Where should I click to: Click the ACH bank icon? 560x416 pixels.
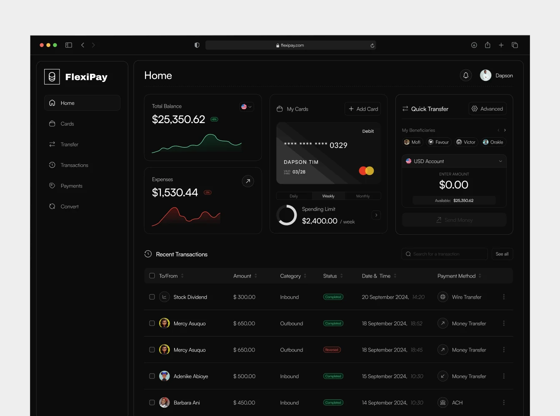(443, 403)
